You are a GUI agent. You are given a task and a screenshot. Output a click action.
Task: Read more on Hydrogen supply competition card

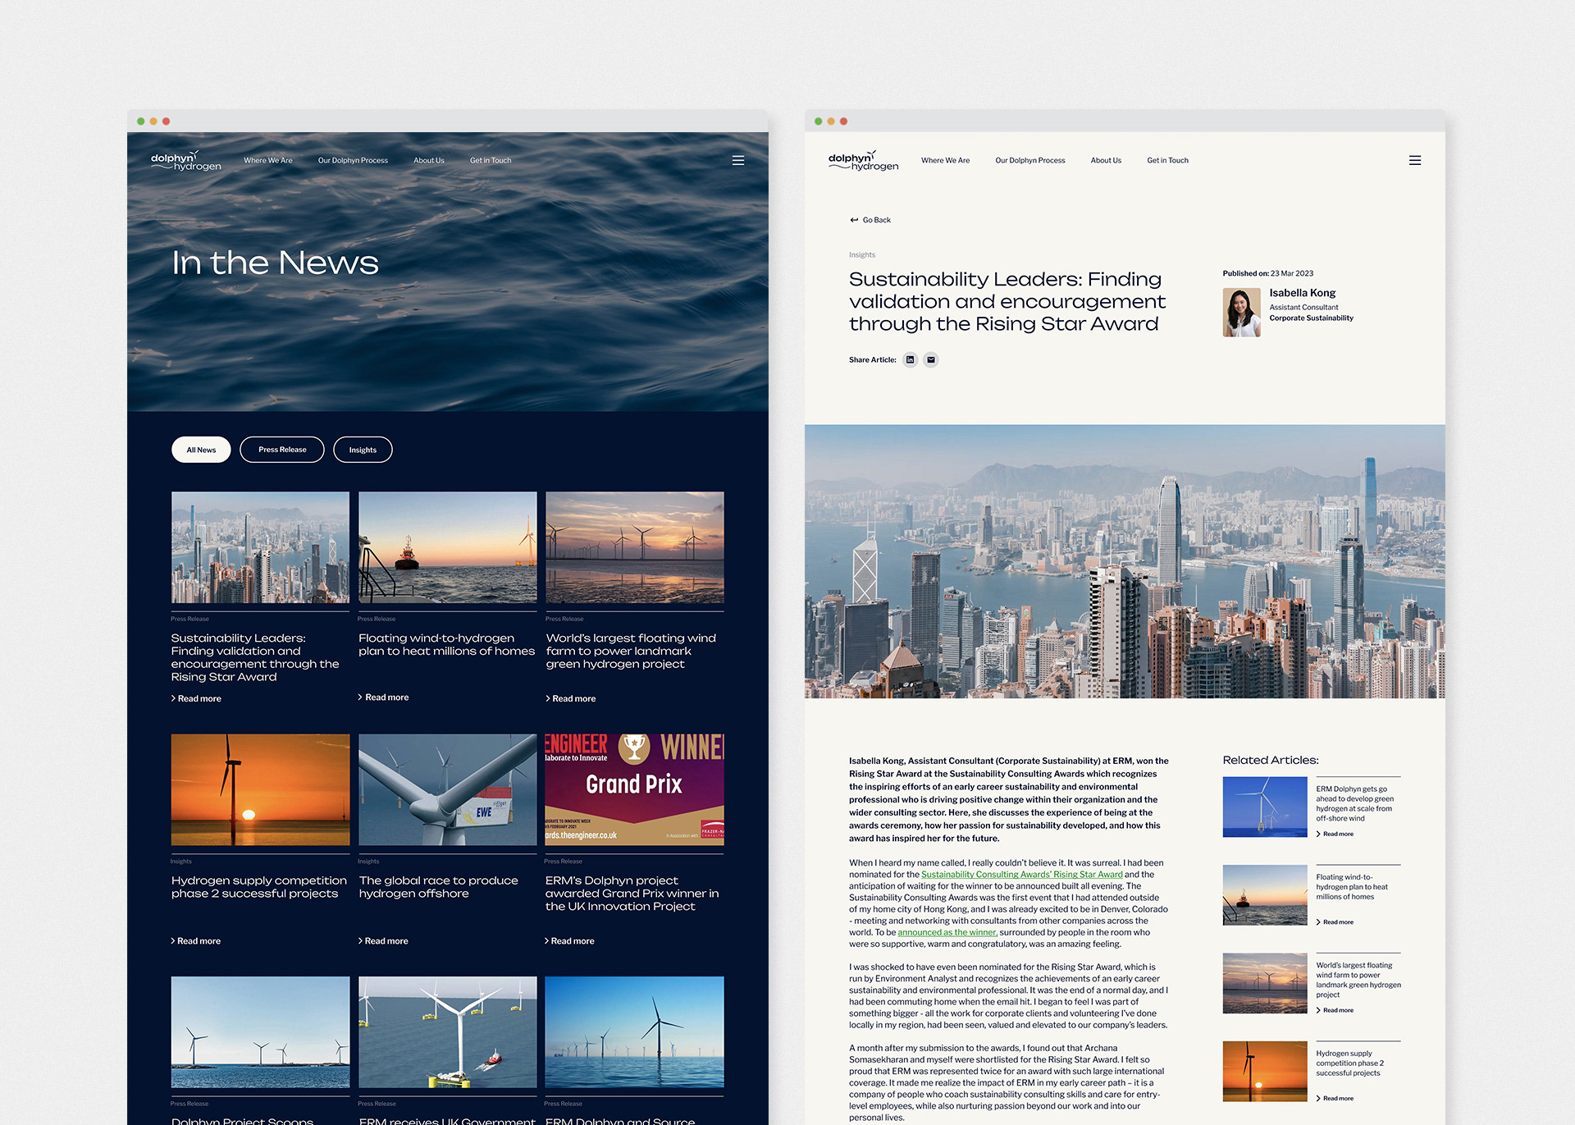pyautogui.click(x=196, y=940)
